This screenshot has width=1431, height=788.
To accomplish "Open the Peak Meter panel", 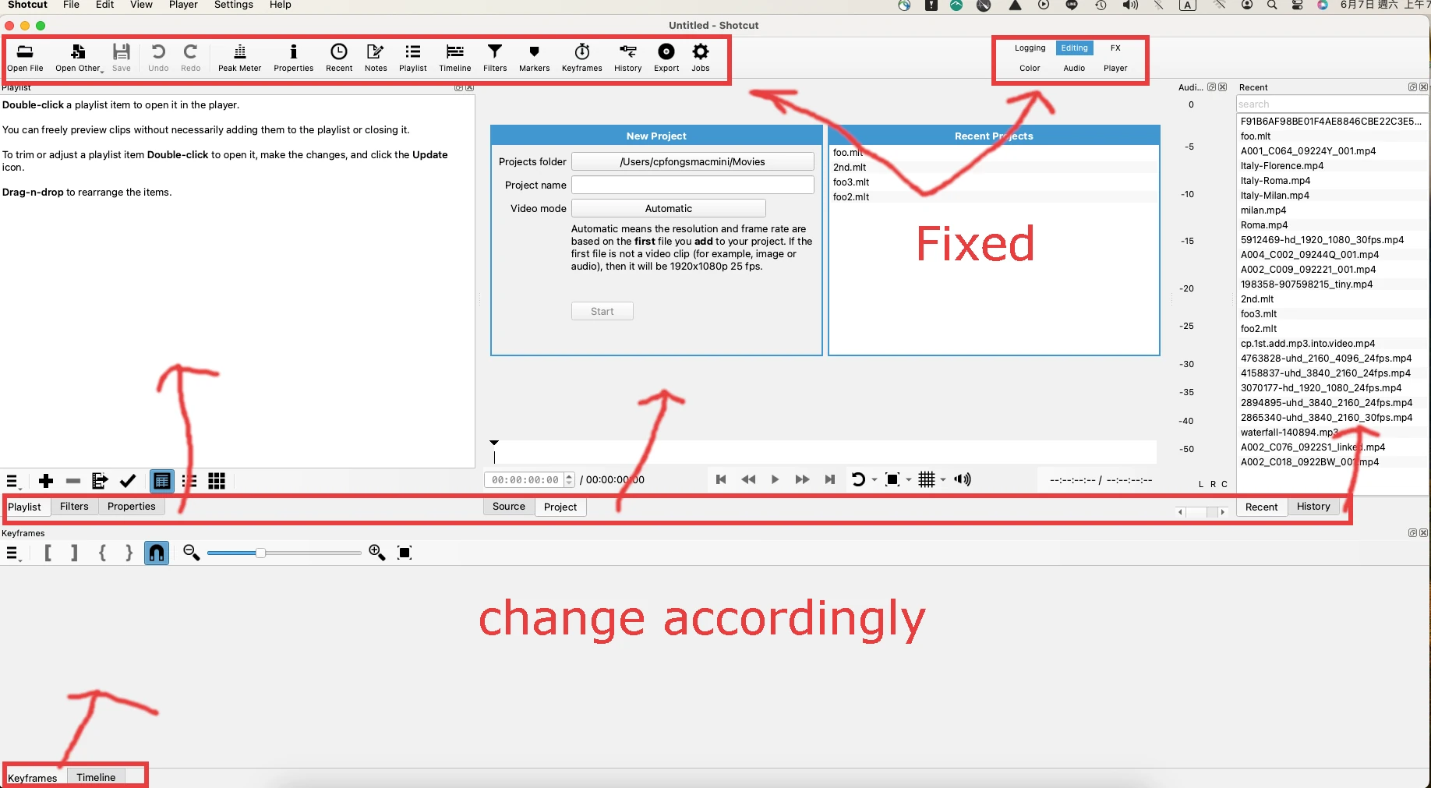I will click(x=239, y=58).
